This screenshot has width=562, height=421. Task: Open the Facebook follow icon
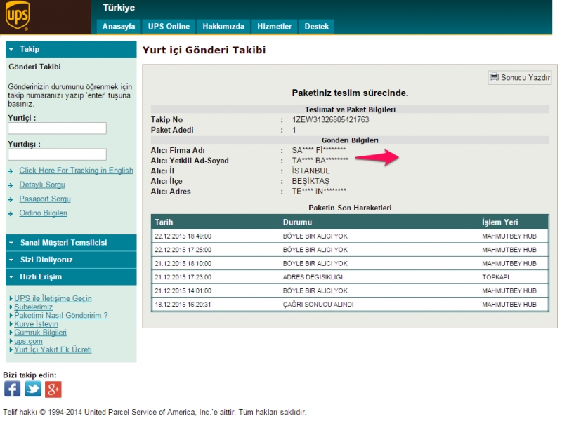coord(12,389)
